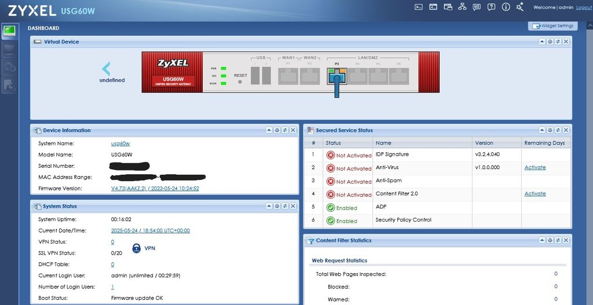Image resolution: width=593 pixels, height=305 pixels.
Task: Open the Monitor sidebar icon
Action: point(9,49)
